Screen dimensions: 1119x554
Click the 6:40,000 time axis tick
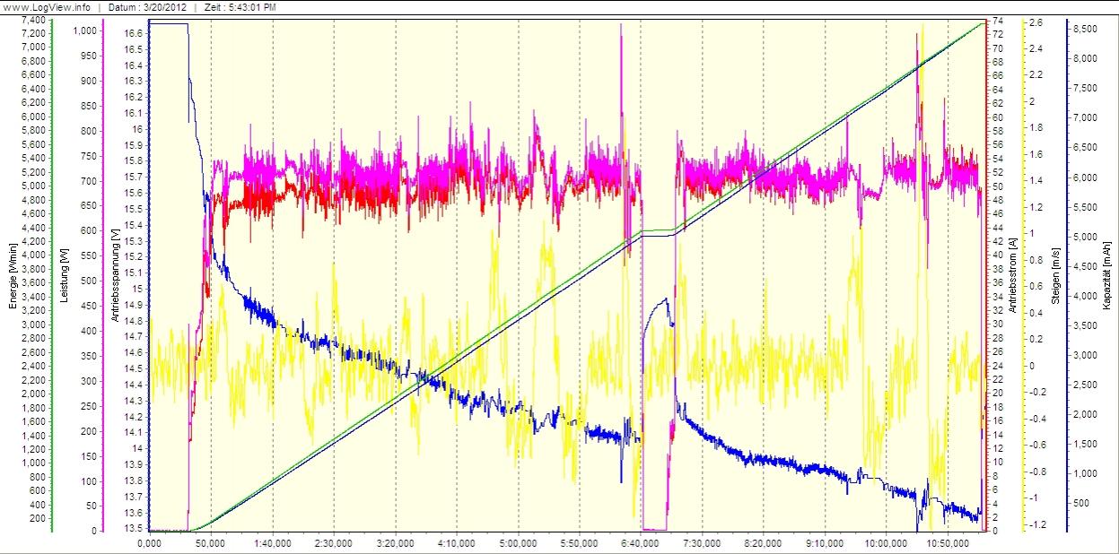pos(641,543)
